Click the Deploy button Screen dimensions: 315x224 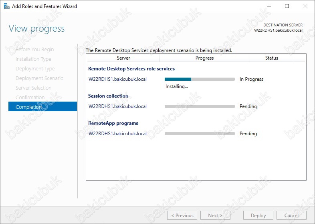tap(258, 215)
